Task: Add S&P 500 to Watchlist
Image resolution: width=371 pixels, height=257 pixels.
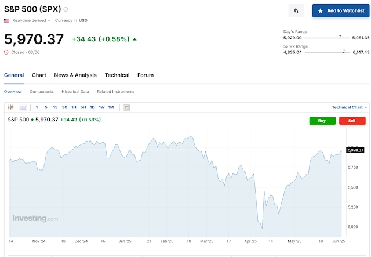Action: point(341,10)
